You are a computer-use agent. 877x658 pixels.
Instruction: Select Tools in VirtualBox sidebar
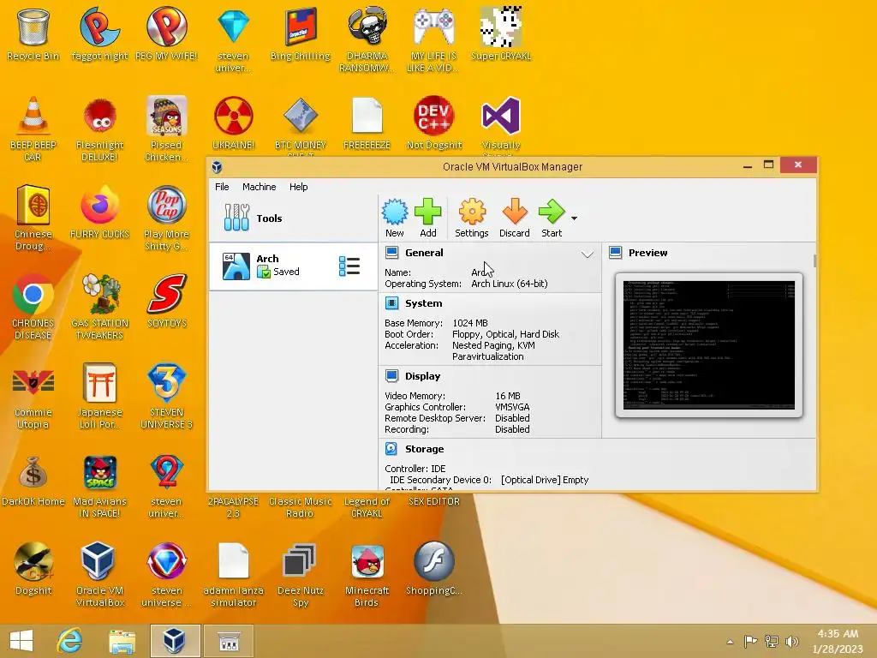click(293, 218)
